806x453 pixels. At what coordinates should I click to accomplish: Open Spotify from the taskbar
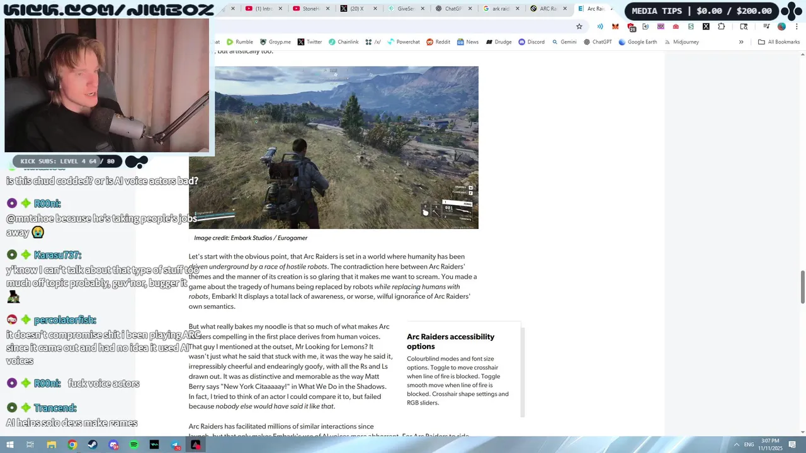[x=134, y=445]
